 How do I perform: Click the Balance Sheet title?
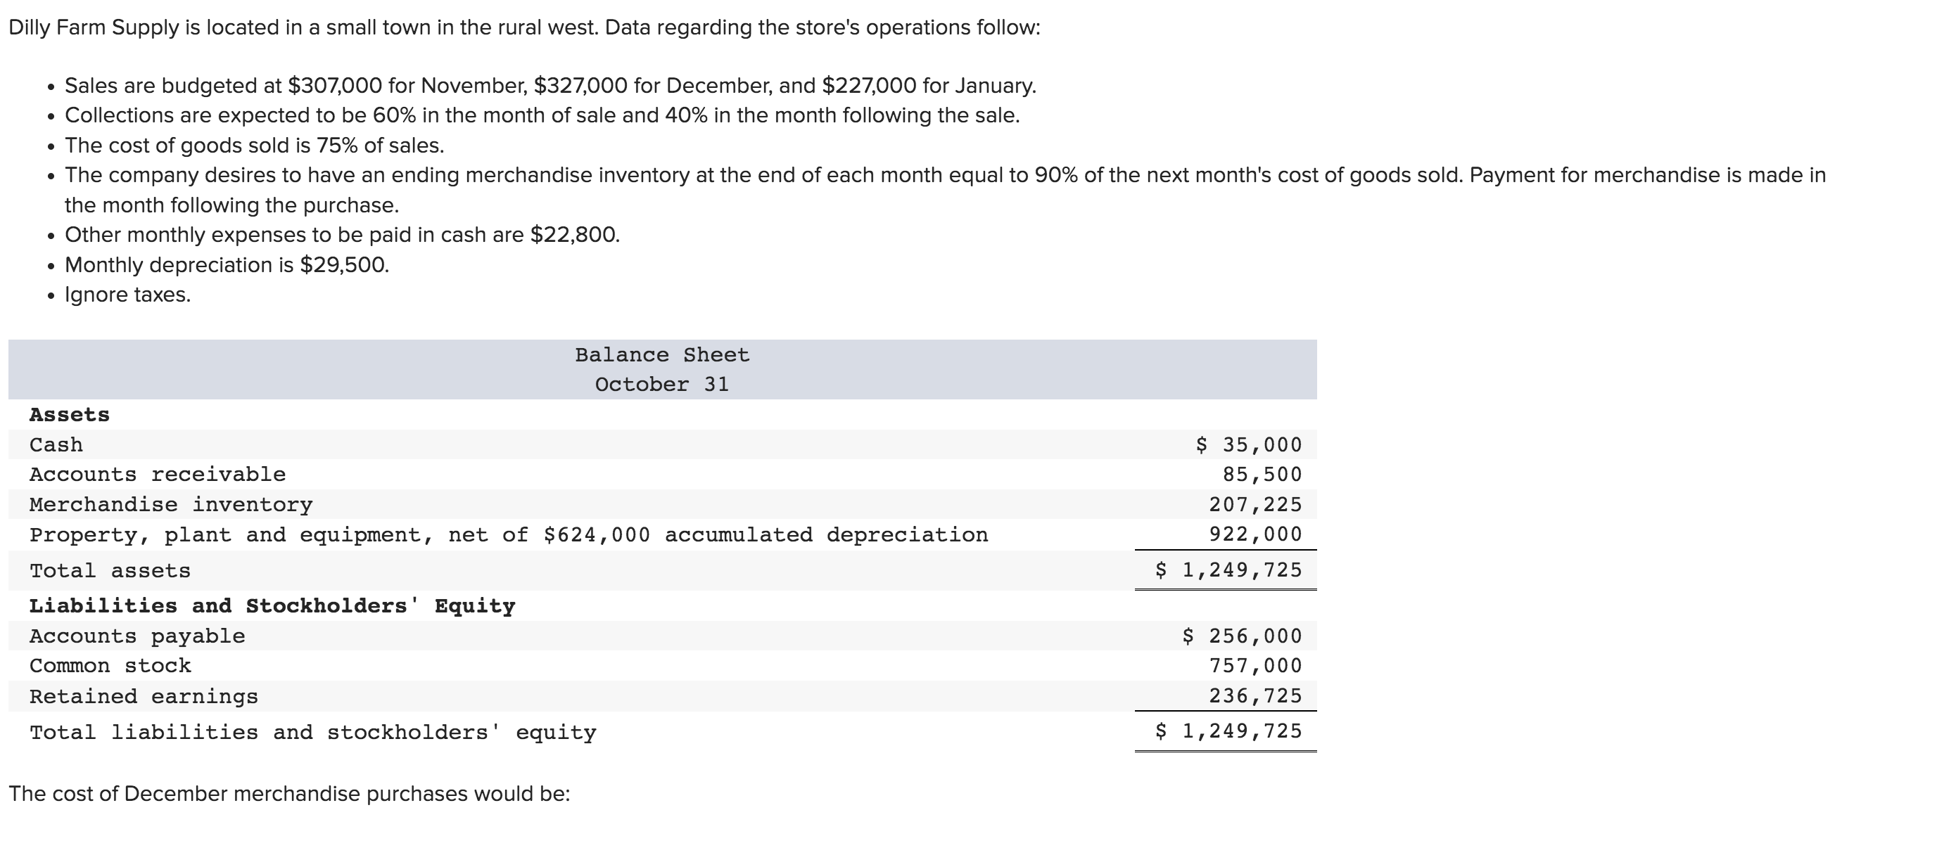(x=661, y=355)
